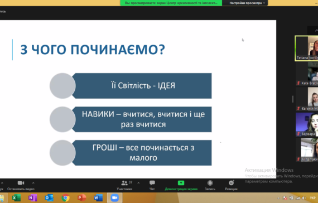Open Word from the taskbar
Image resolution: width=318 pixels, height=203 pixels.
(x=98, y=198)
